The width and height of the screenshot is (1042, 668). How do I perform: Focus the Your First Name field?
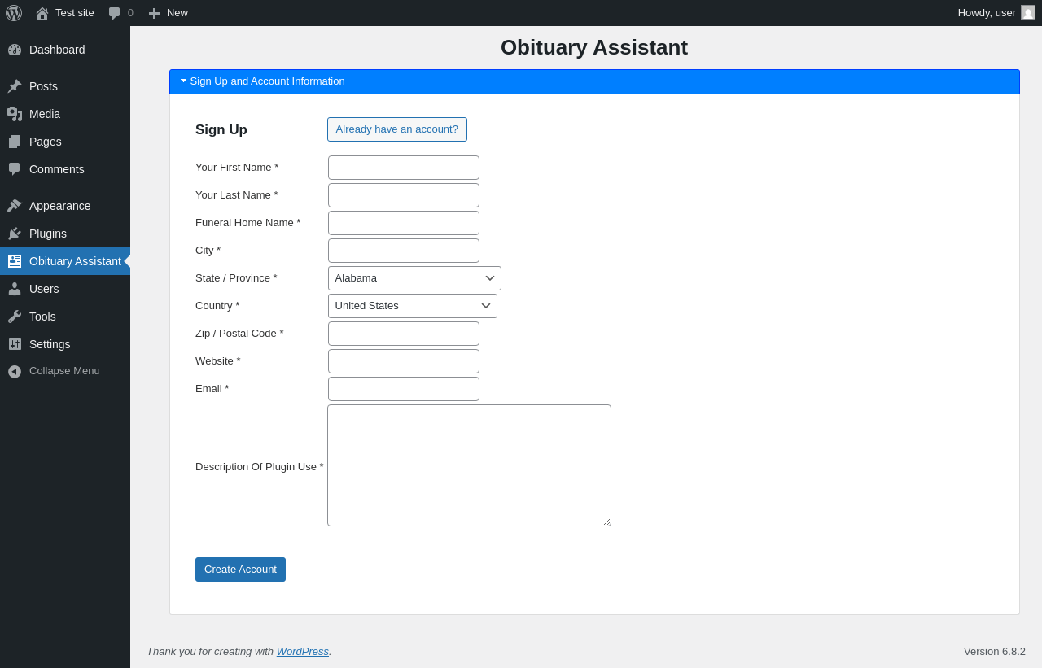(x=404, y=168)
